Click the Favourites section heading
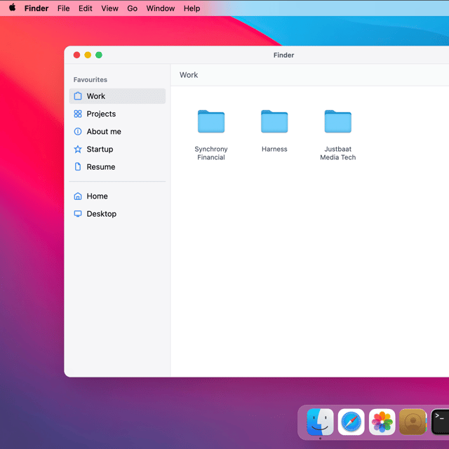Image resolution: width=449 pixels, height=449 pixels. pos(91,79)
